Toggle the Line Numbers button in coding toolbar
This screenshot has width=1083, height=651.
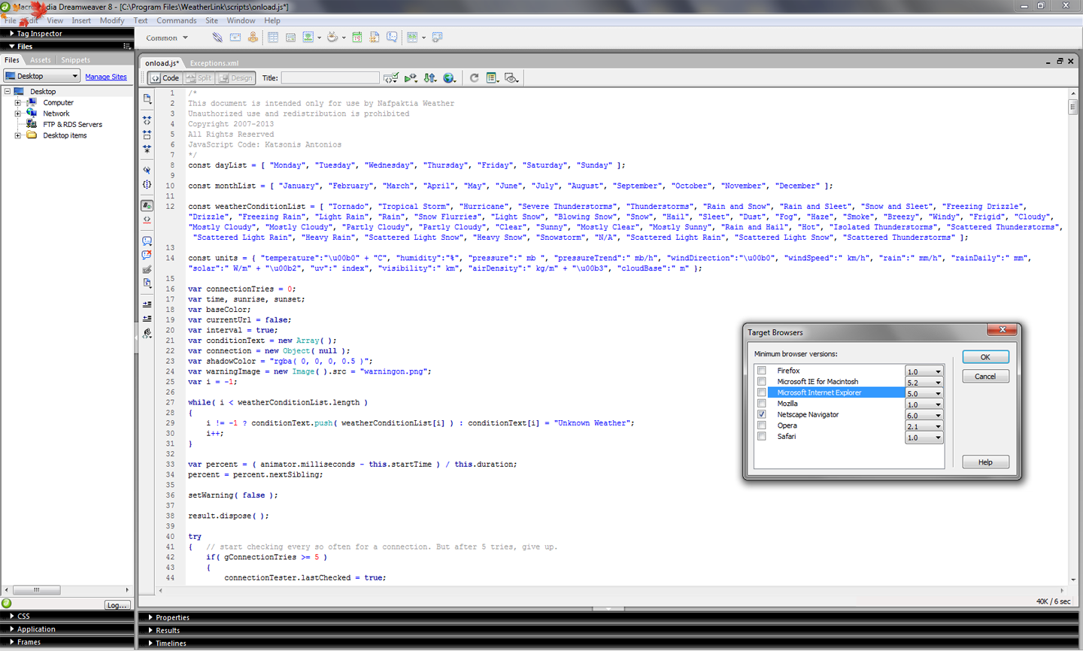coord(147,205)
